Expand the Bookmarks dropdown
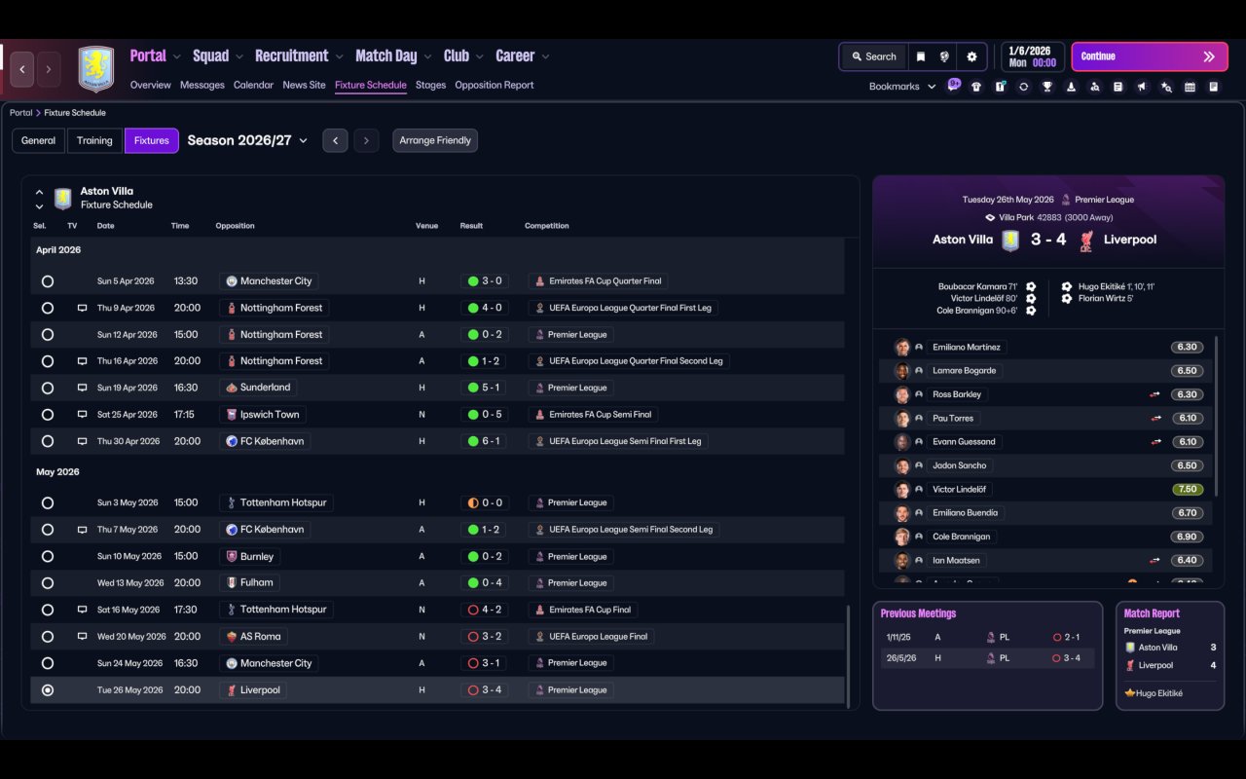The height and width of the screenshot is (779, 1246). (902, 87)
